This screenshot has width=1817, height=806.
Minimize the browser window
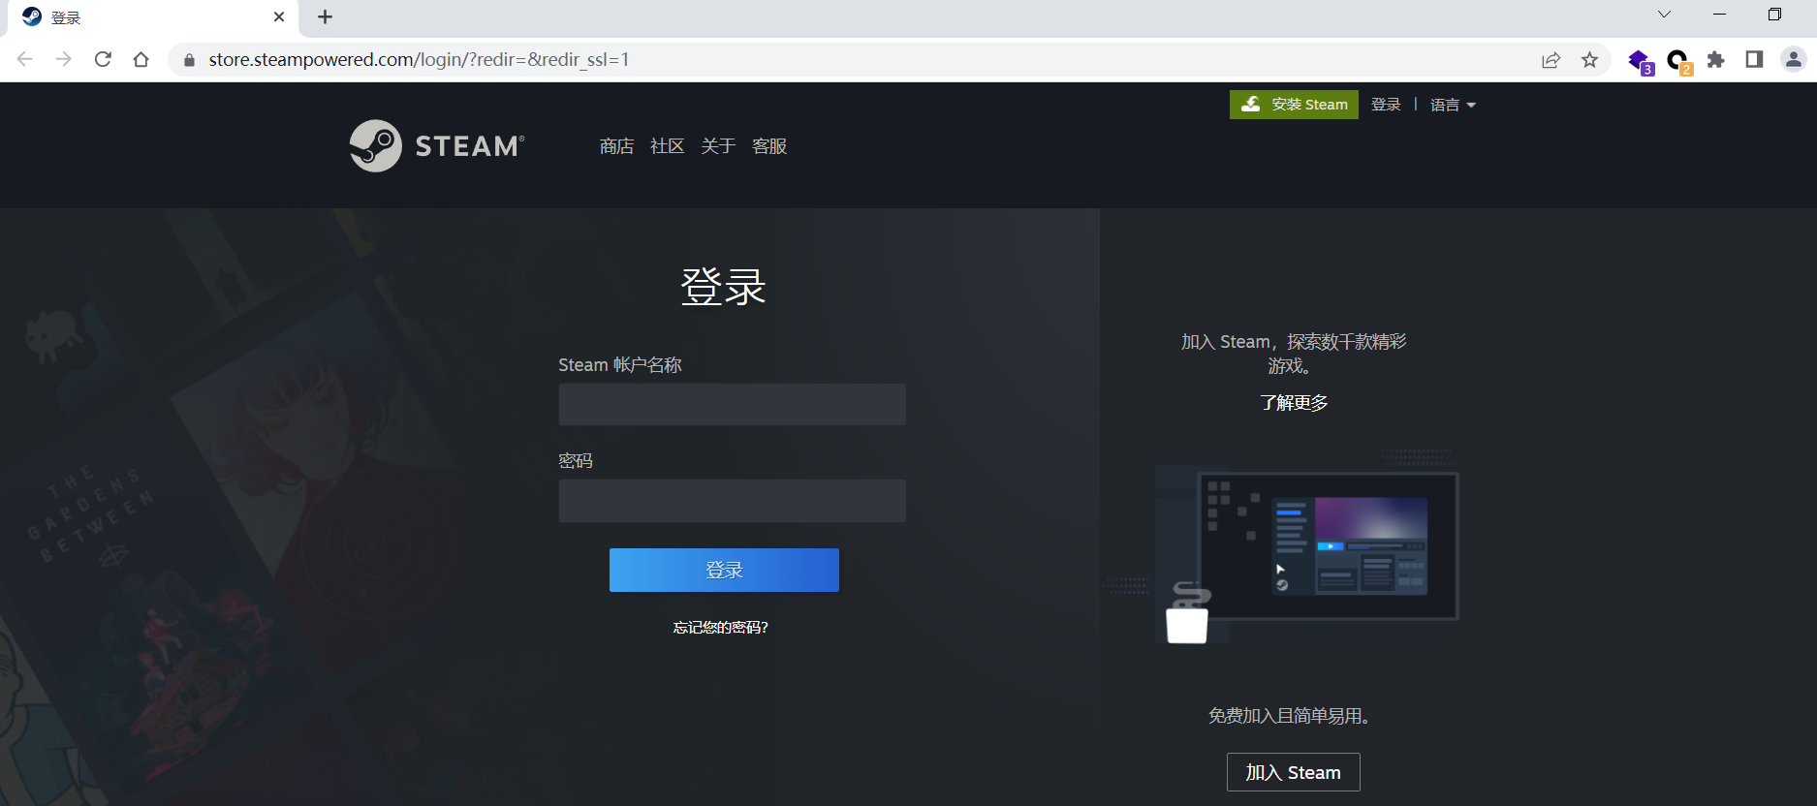[x=1719, y=15]
